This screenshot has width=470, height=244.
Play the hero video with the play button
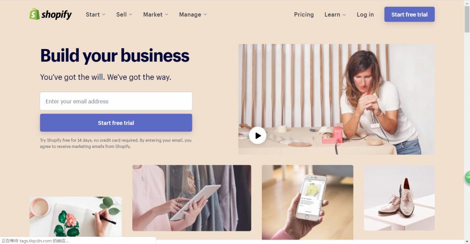point(258,136)
